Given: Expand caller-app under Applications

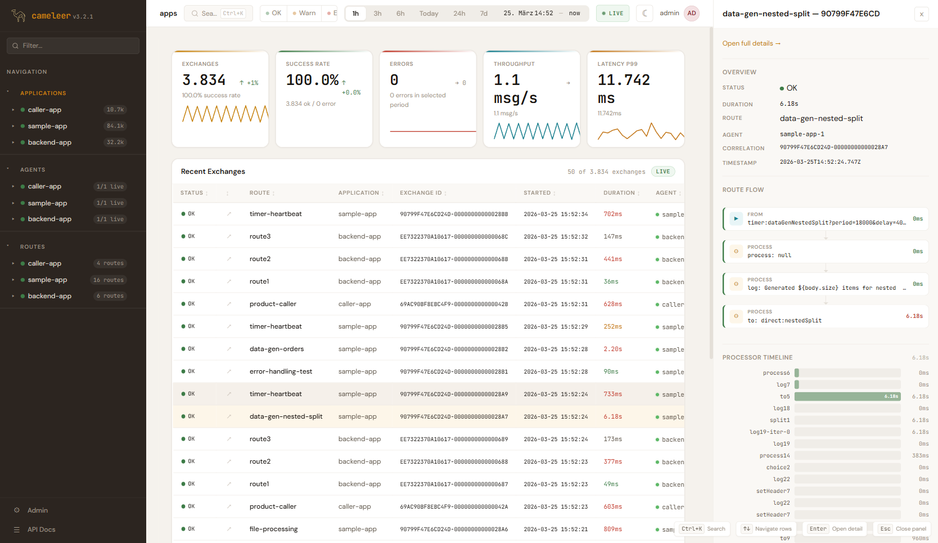Looking at the screenshot, I should (x=13, y=110).
